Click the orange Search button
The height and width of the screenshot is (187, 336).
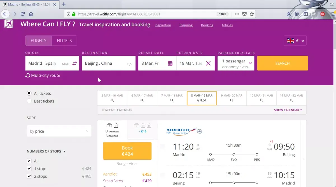coord(283,63)
